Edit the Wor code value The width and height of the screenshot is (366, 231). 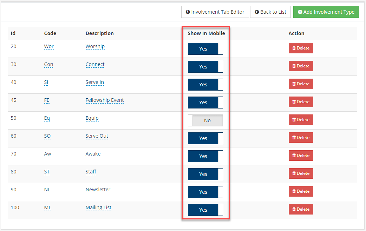[49, 46]
